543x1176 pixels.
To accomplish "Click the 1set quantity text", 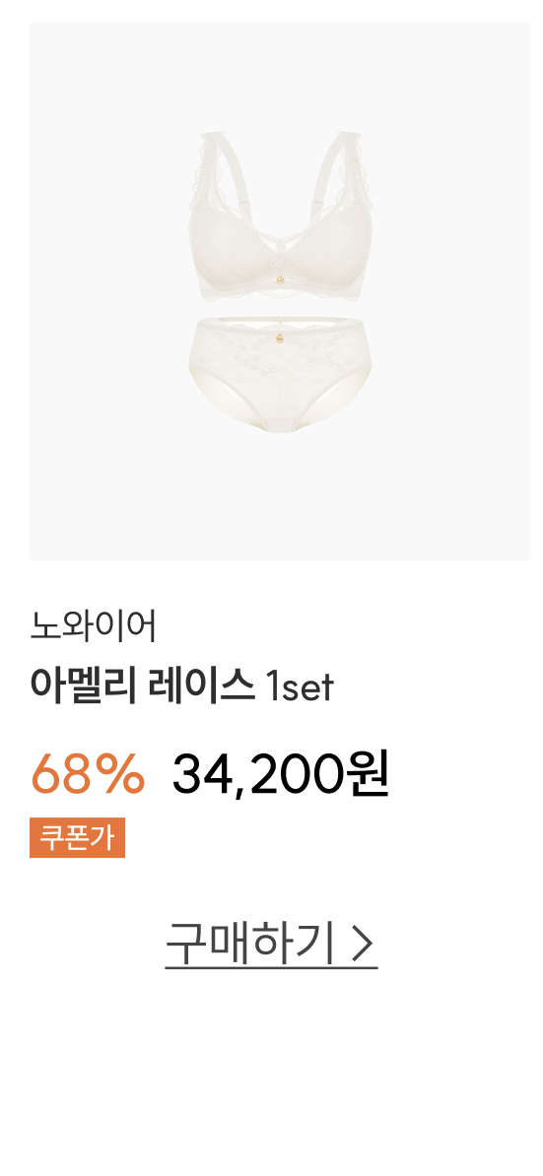I will (x=300, y=687).
